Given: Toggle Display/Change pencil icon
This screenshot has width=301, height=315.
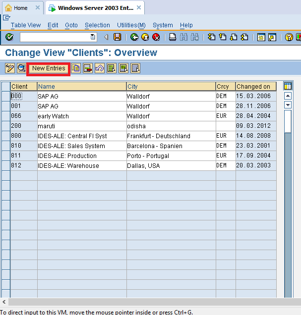Looking at the screenshot, I should (x=10, y=68).
